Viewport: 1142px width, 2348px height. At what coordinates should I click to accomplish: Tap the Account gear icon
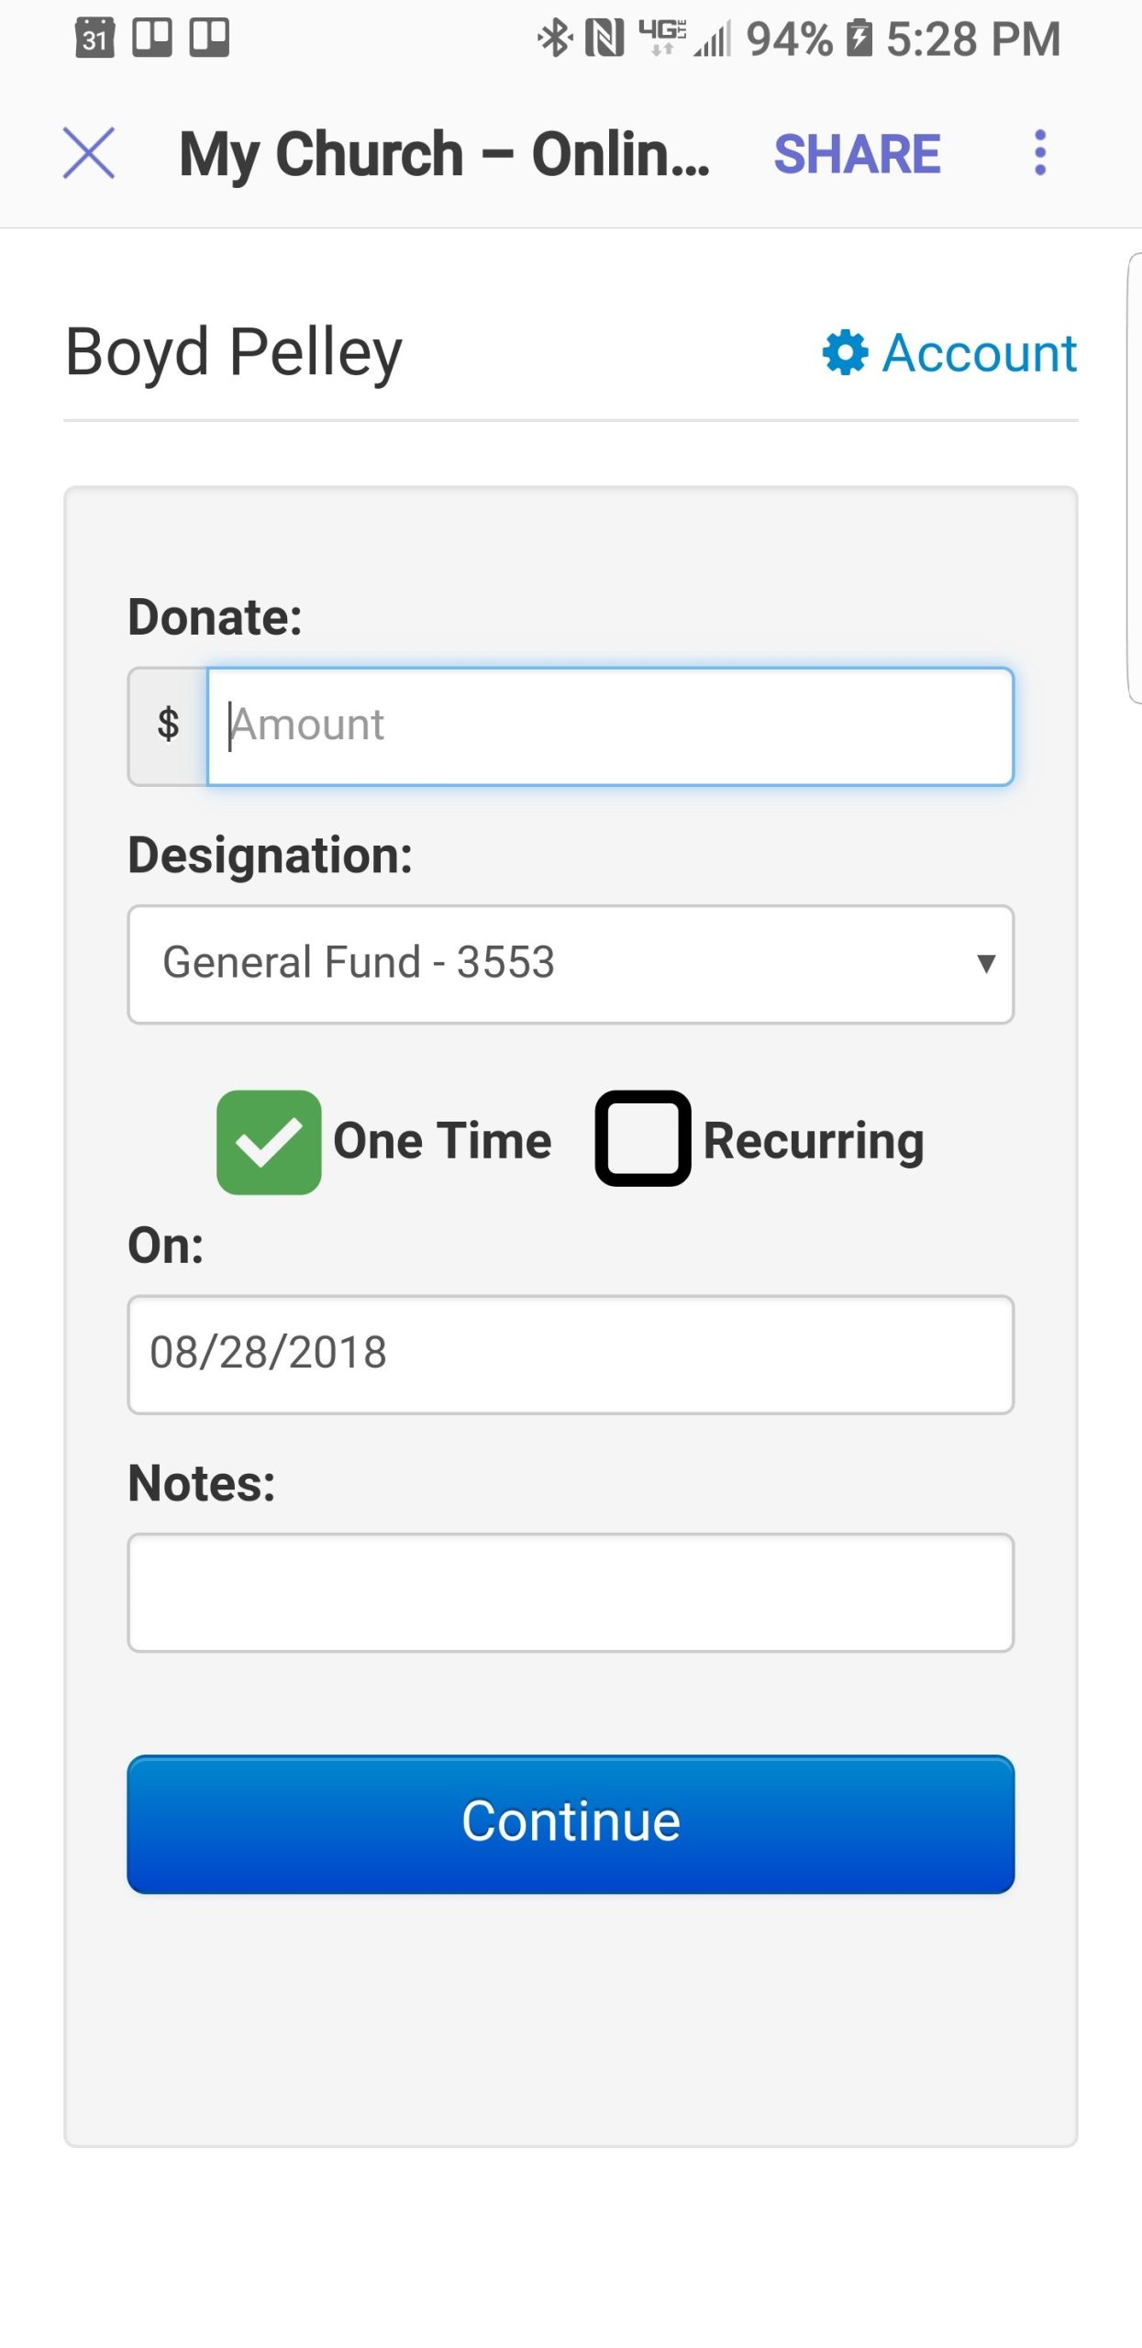pyautogui.click(x=845, y=353)
